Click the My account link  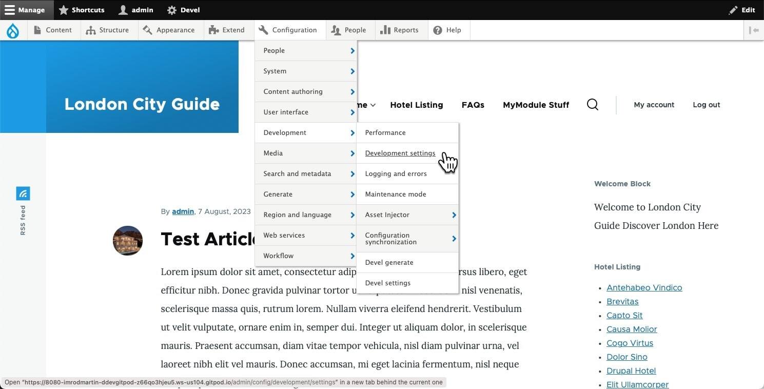[x=654, y=105]
